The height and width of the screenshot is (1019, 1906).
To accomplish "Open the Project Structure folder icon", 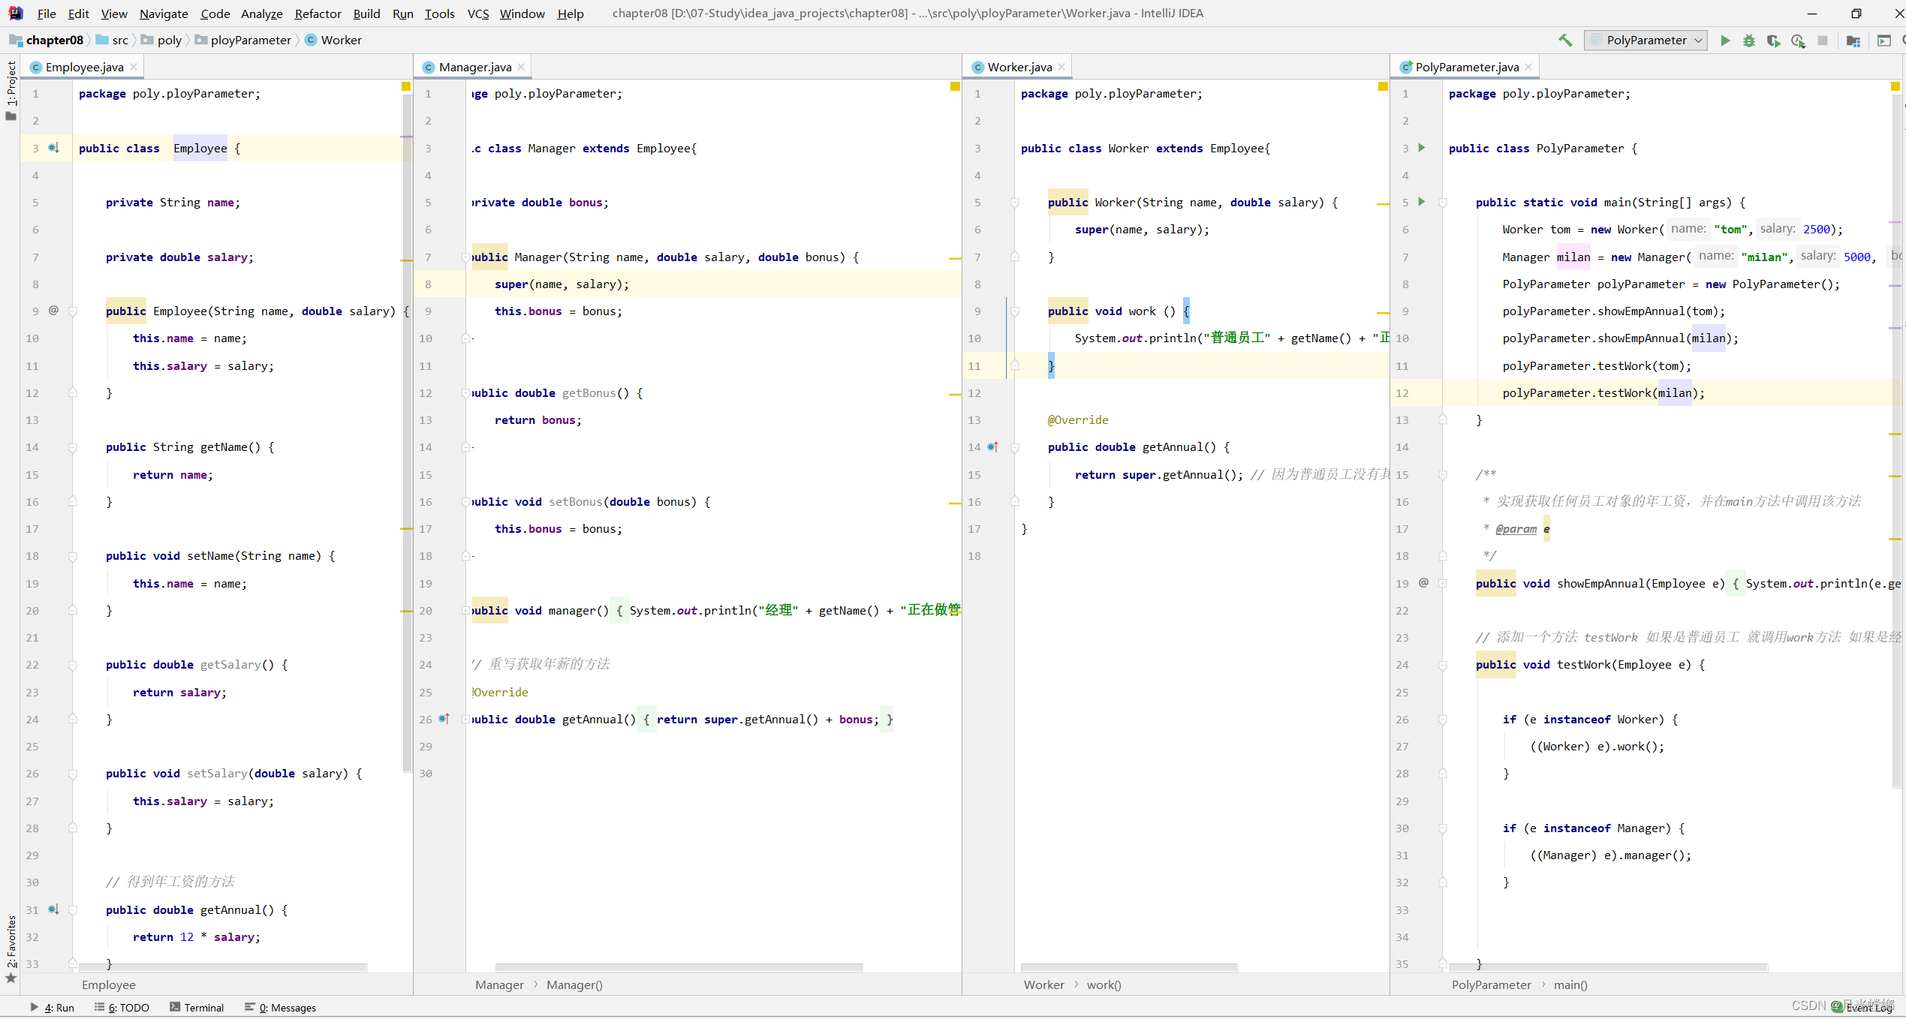I will point(1853,41).
